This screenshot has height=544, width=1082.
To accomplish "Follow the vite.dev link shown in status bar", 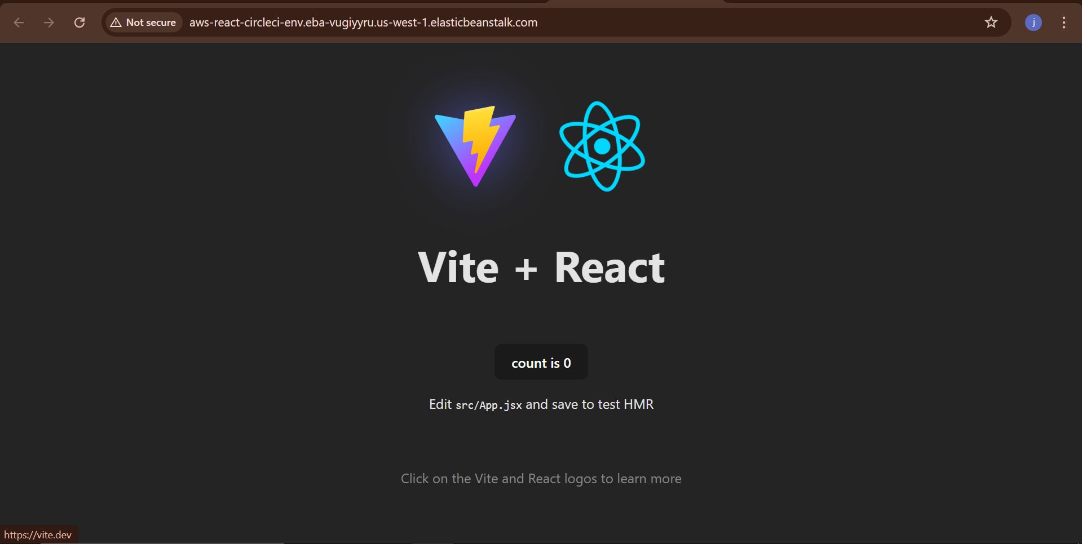I will [38, 534].
